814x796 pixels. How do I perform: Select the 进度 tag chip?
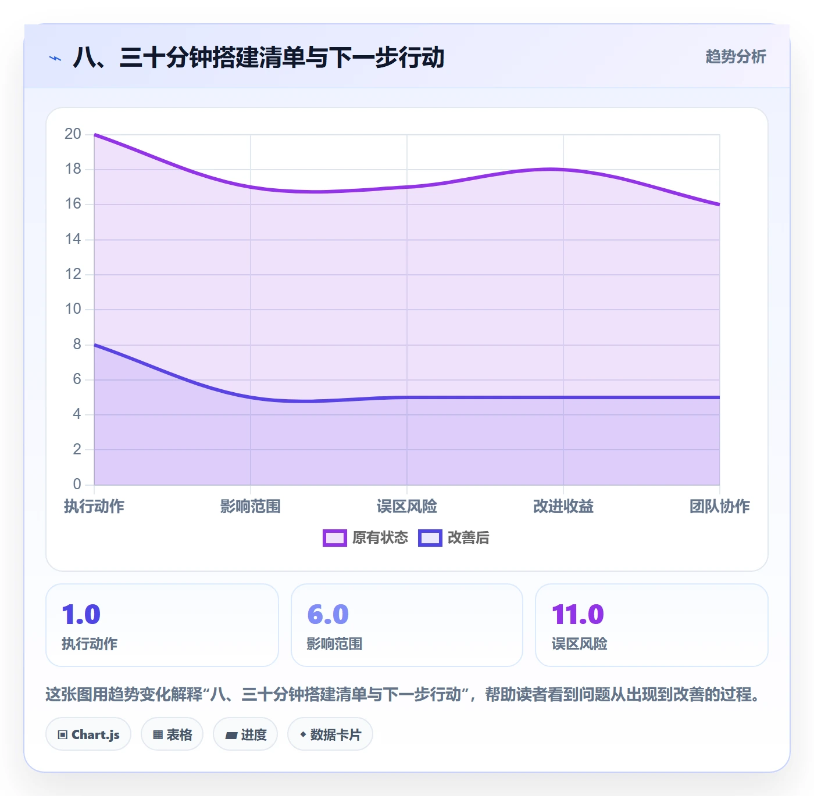click(x=245, y=734)
